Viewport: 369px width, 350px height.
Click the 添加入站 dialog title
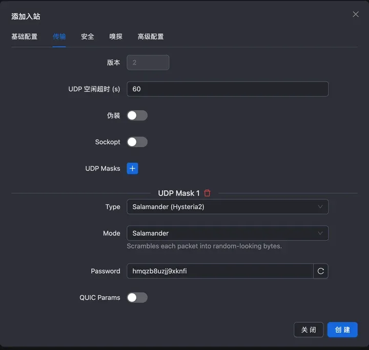pyautogui.click(x=26, y=16)
